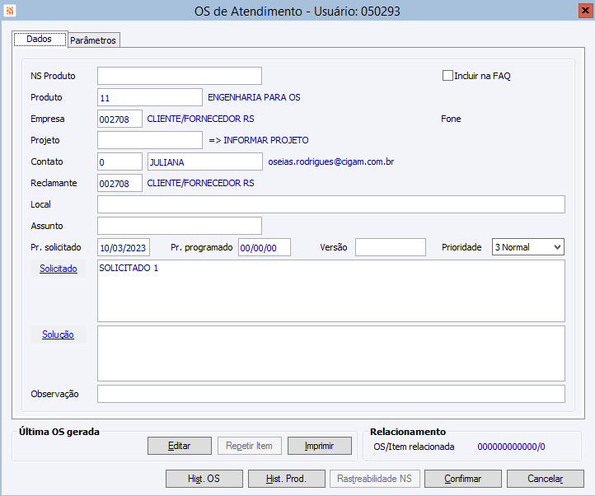Screen dimensions: 595x496
Task: Click the Solução text area
Action: click(x=331, y=353)
